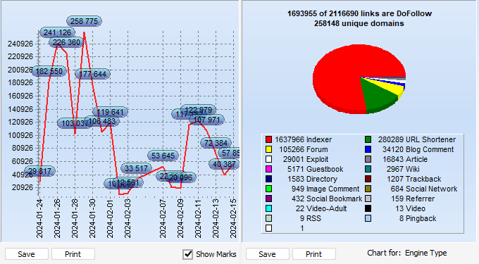
Task: Click the 240926 value axis label
Action: 20,44
